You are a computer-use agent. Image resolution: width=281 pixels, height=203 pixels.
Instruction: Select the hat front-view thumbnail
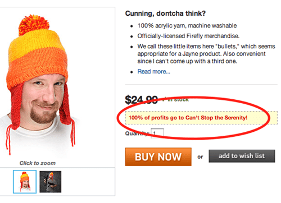25,182
